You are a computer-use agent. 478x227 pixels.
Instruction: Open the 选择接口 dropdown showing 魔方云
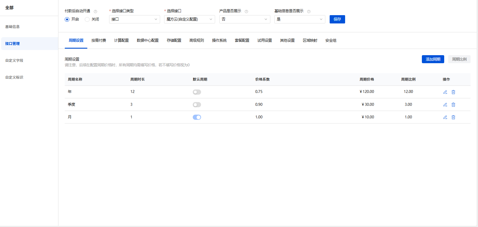point(190,19)
